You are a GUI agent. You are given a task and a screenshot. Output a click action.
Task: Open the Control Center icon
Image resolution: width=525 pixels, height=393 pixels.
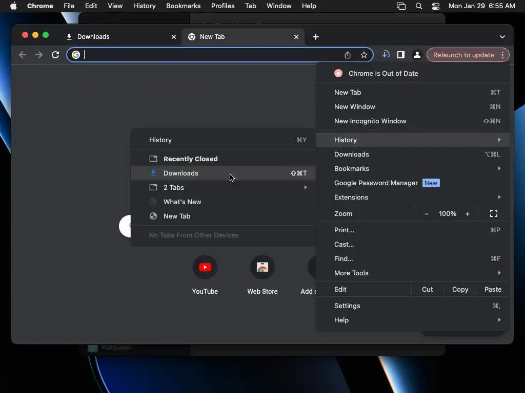(436, 6)
